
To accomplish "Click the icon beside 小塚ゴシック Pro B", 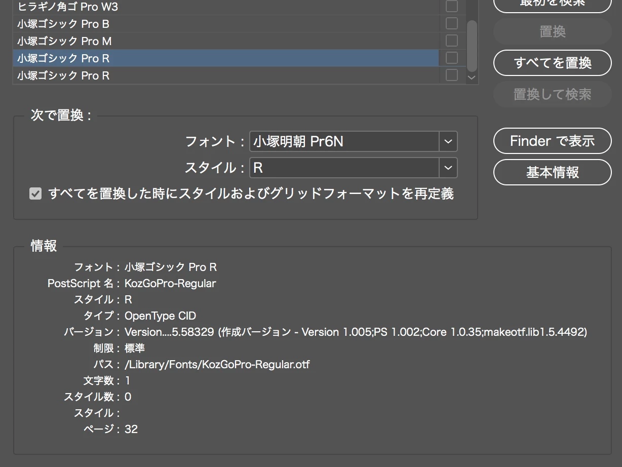I will point(451,23).
